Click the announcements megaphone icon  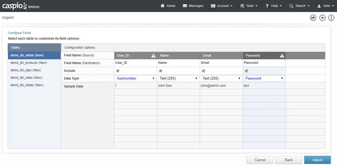point(313,18)
